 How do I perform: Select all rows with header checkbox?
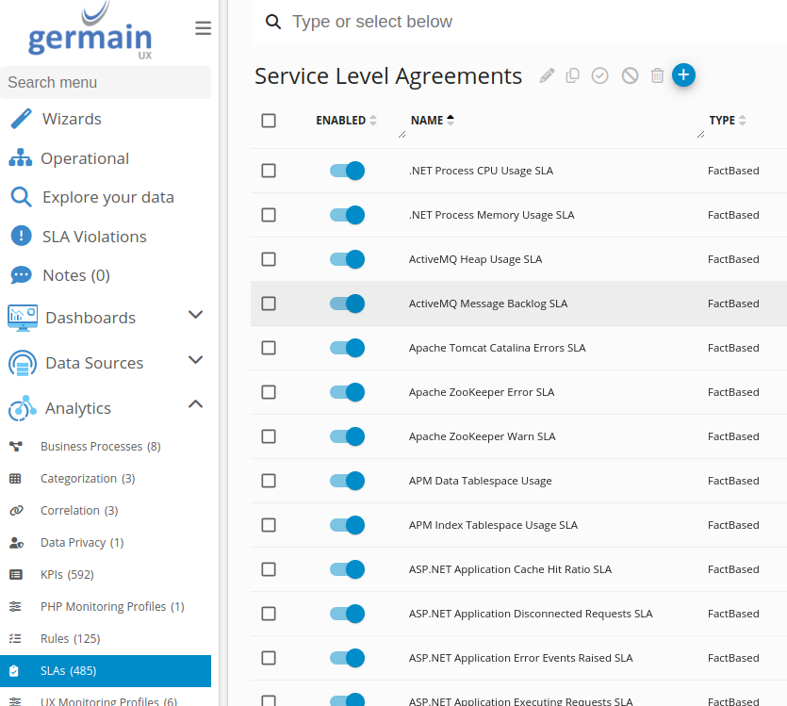click(269, 121)
